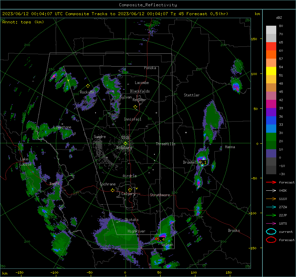Click the magenta 18TS arrow legend icon
296x277 pixels.
click(271, 224)
